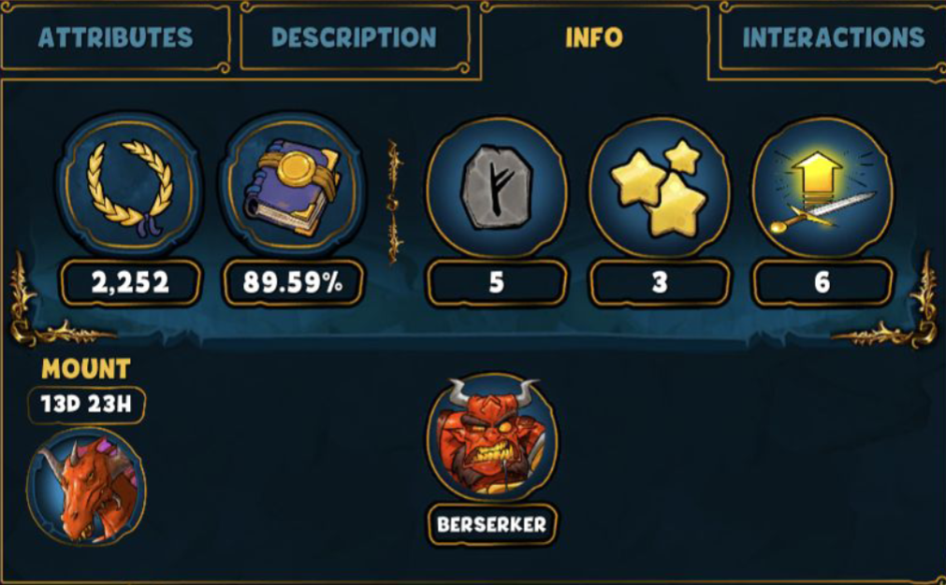Tap the grey rune stone icon
This screenshot has height=585, width=946.
[x=497, y=188]
